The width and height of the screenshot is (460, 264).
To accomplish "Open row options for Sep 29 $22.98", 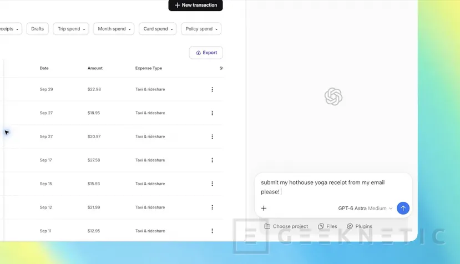I will pos(212,89).
